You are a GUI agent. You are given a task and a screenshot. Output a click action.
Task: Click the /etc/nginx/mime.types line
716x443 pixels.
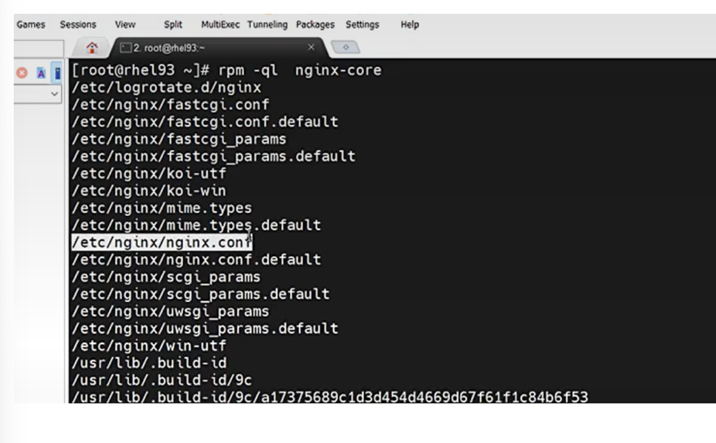162,208
